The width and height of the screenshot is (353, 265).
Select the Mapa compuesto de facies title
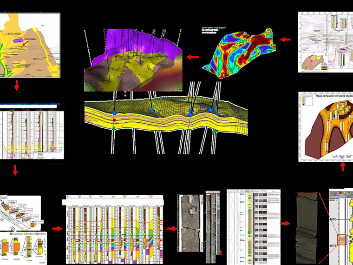coord(334,96)
